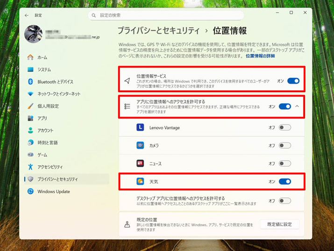Click the カメラ app icon
The height and width of the screenshot is (251, 334).
[140, 146]
